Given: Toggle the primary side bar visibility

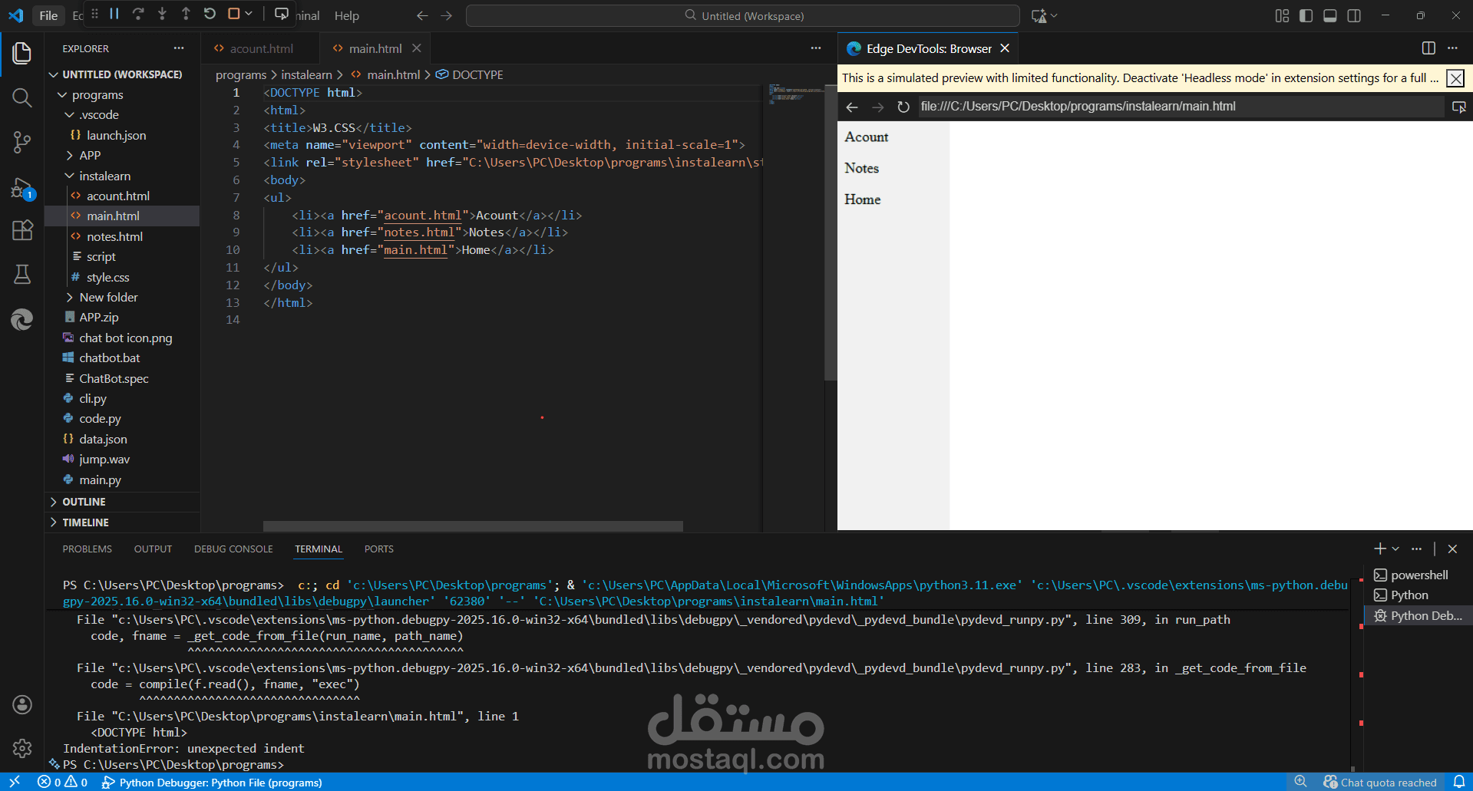Looking at the screenshot, I should point(1306,15).
